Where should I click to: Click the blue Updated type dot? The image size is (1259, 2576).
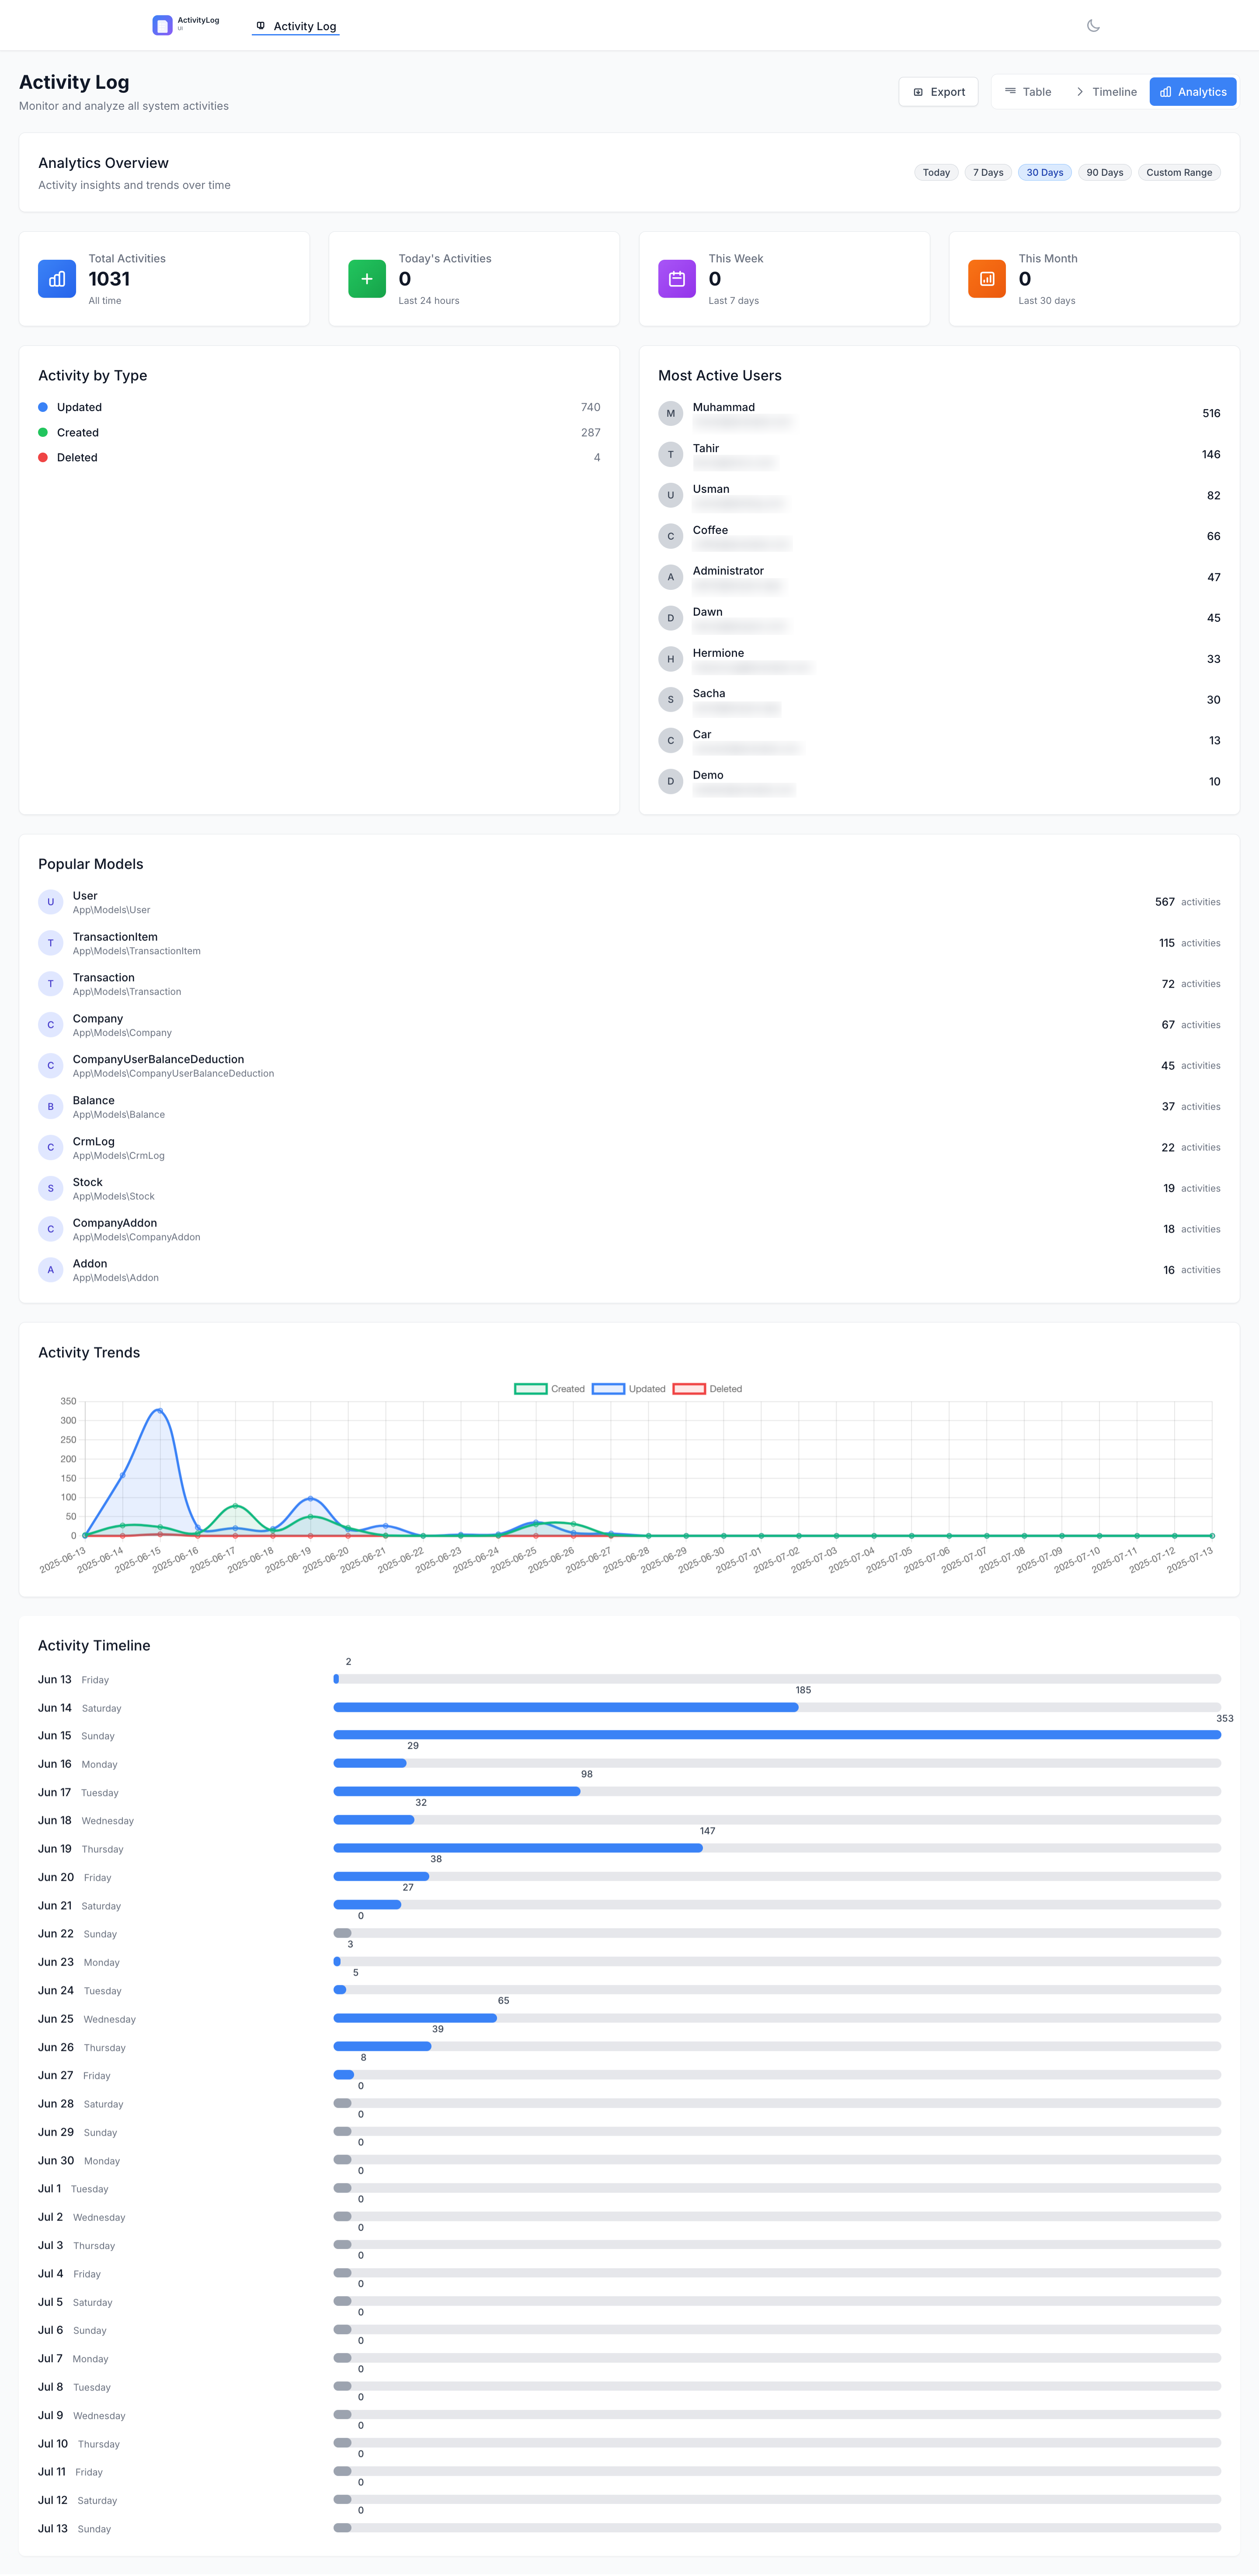tap(43, 407)
